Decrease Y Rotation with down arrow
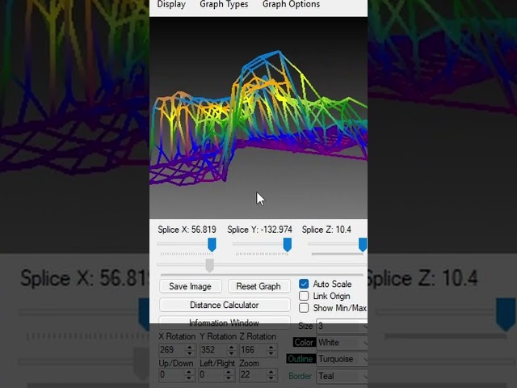The height and width of the screenshot is (388, 517). [232, 353]
